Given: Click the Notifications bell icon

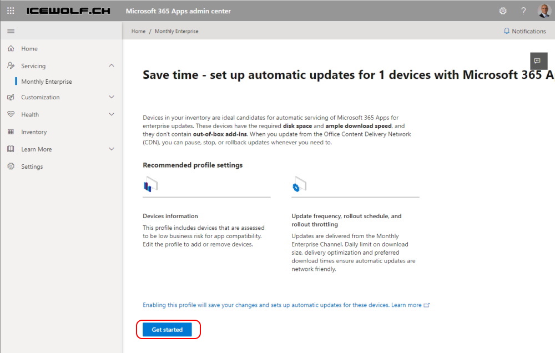Looking at the screenshot, I should [x=507, y=31].
